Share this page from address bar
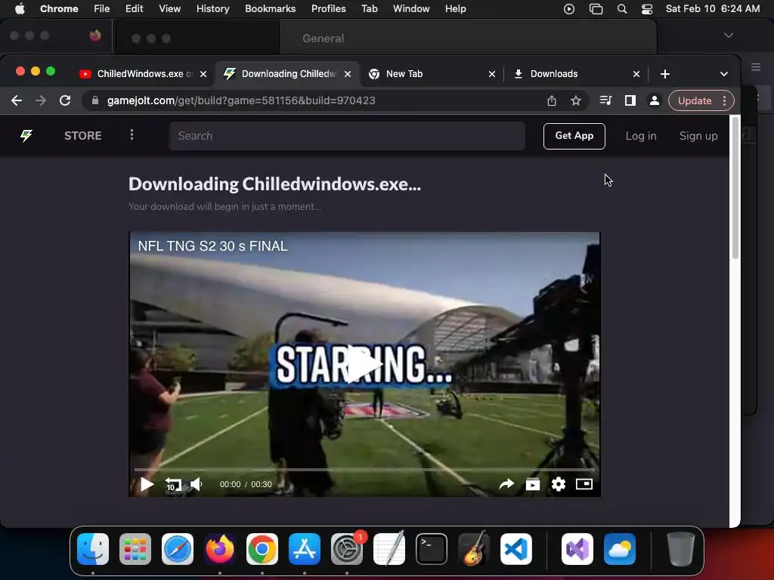 551,100
